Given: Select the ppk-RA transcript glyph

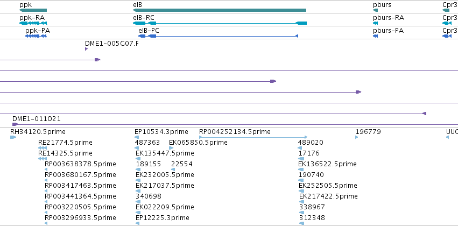Looking at the screenshot, I should click(33, 23).
